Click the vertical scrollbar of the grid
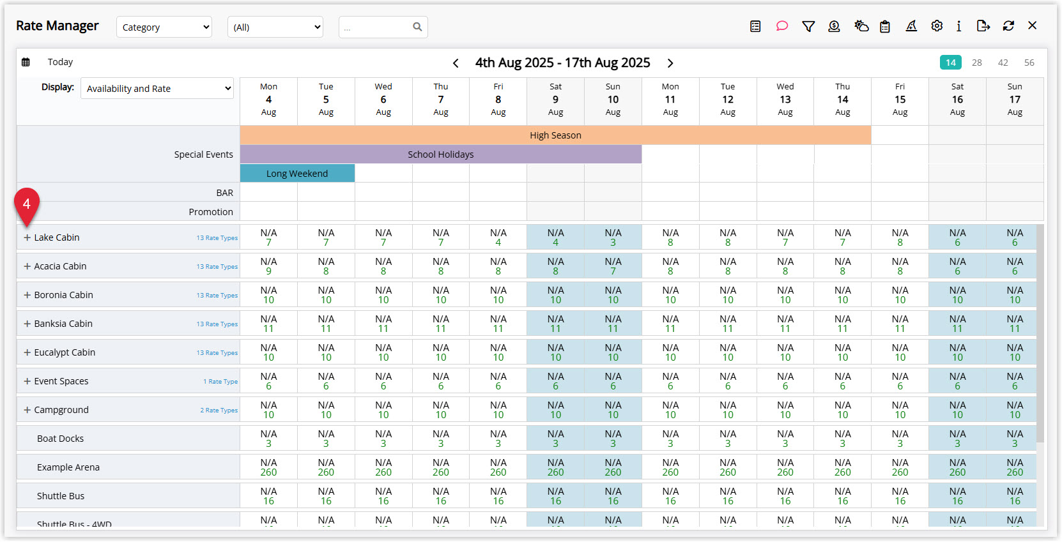The height and width of the screenshot is (542, 1062). (x=1040, y=333)
